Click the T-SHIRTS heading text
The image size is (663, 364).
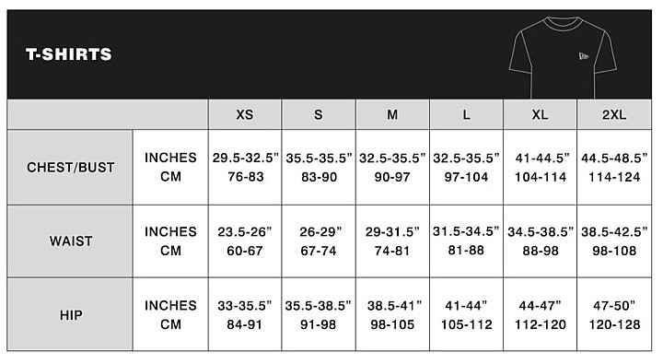(69, 54)
